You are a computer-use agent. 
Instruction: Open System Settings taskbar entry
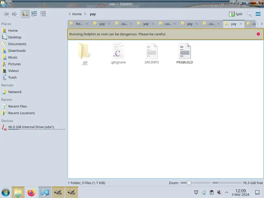click(x=45, y=192)
